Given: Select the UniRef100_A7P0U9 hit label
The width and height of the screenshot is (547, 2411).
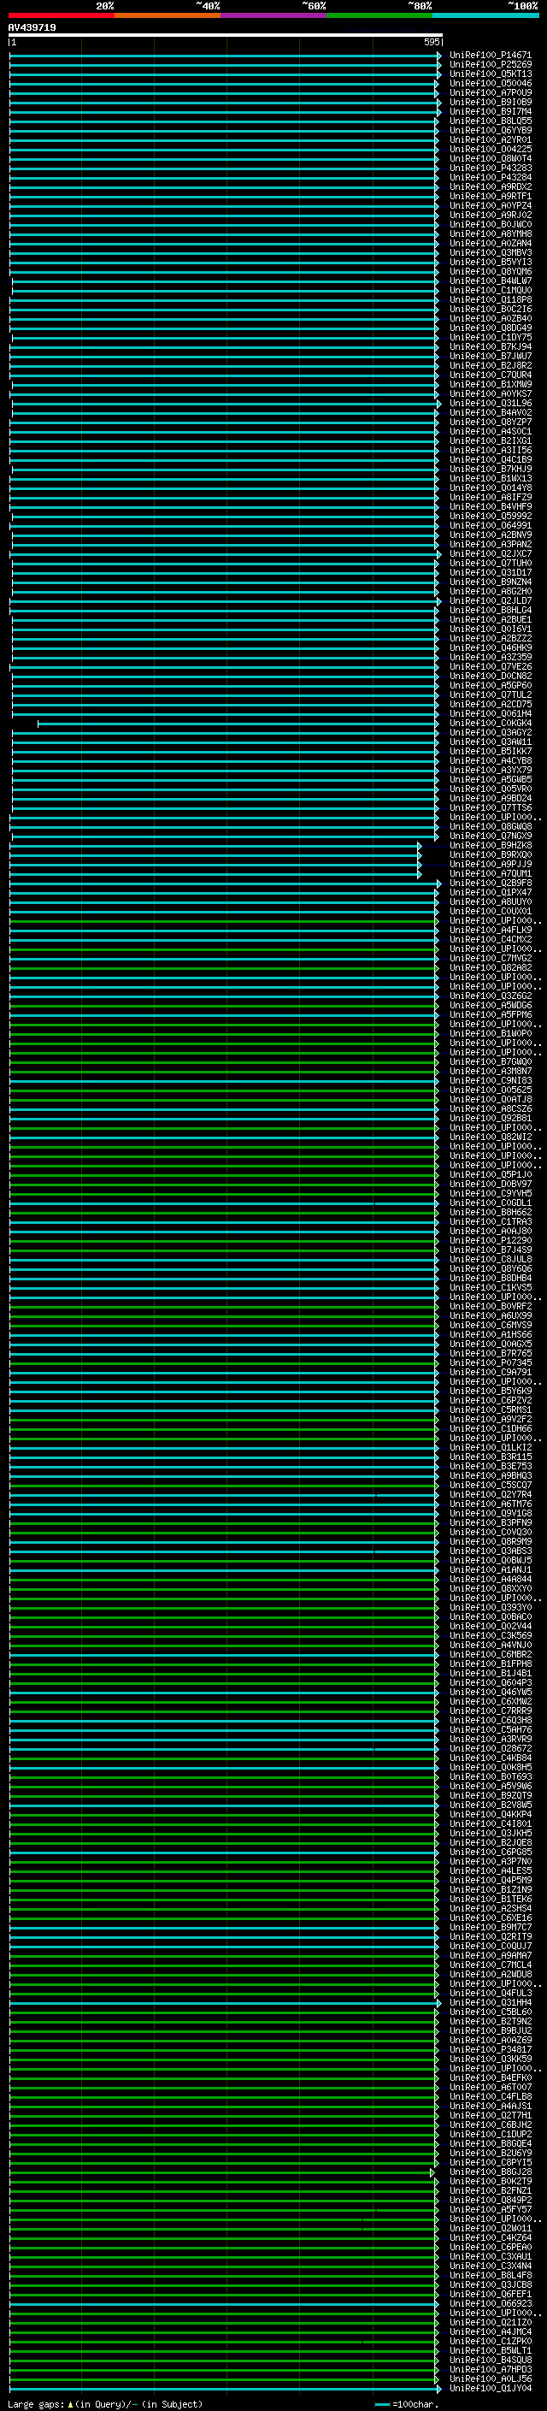Looking at the screenshot, I should (x=490, y=92).
